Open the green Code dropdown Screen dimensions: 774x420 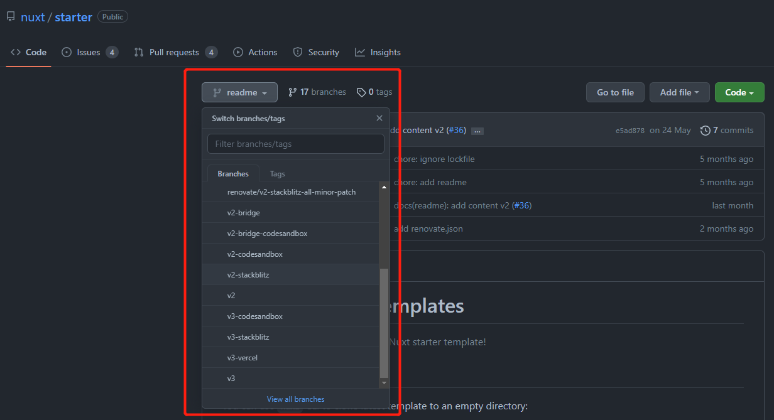[x=739, y=92]
